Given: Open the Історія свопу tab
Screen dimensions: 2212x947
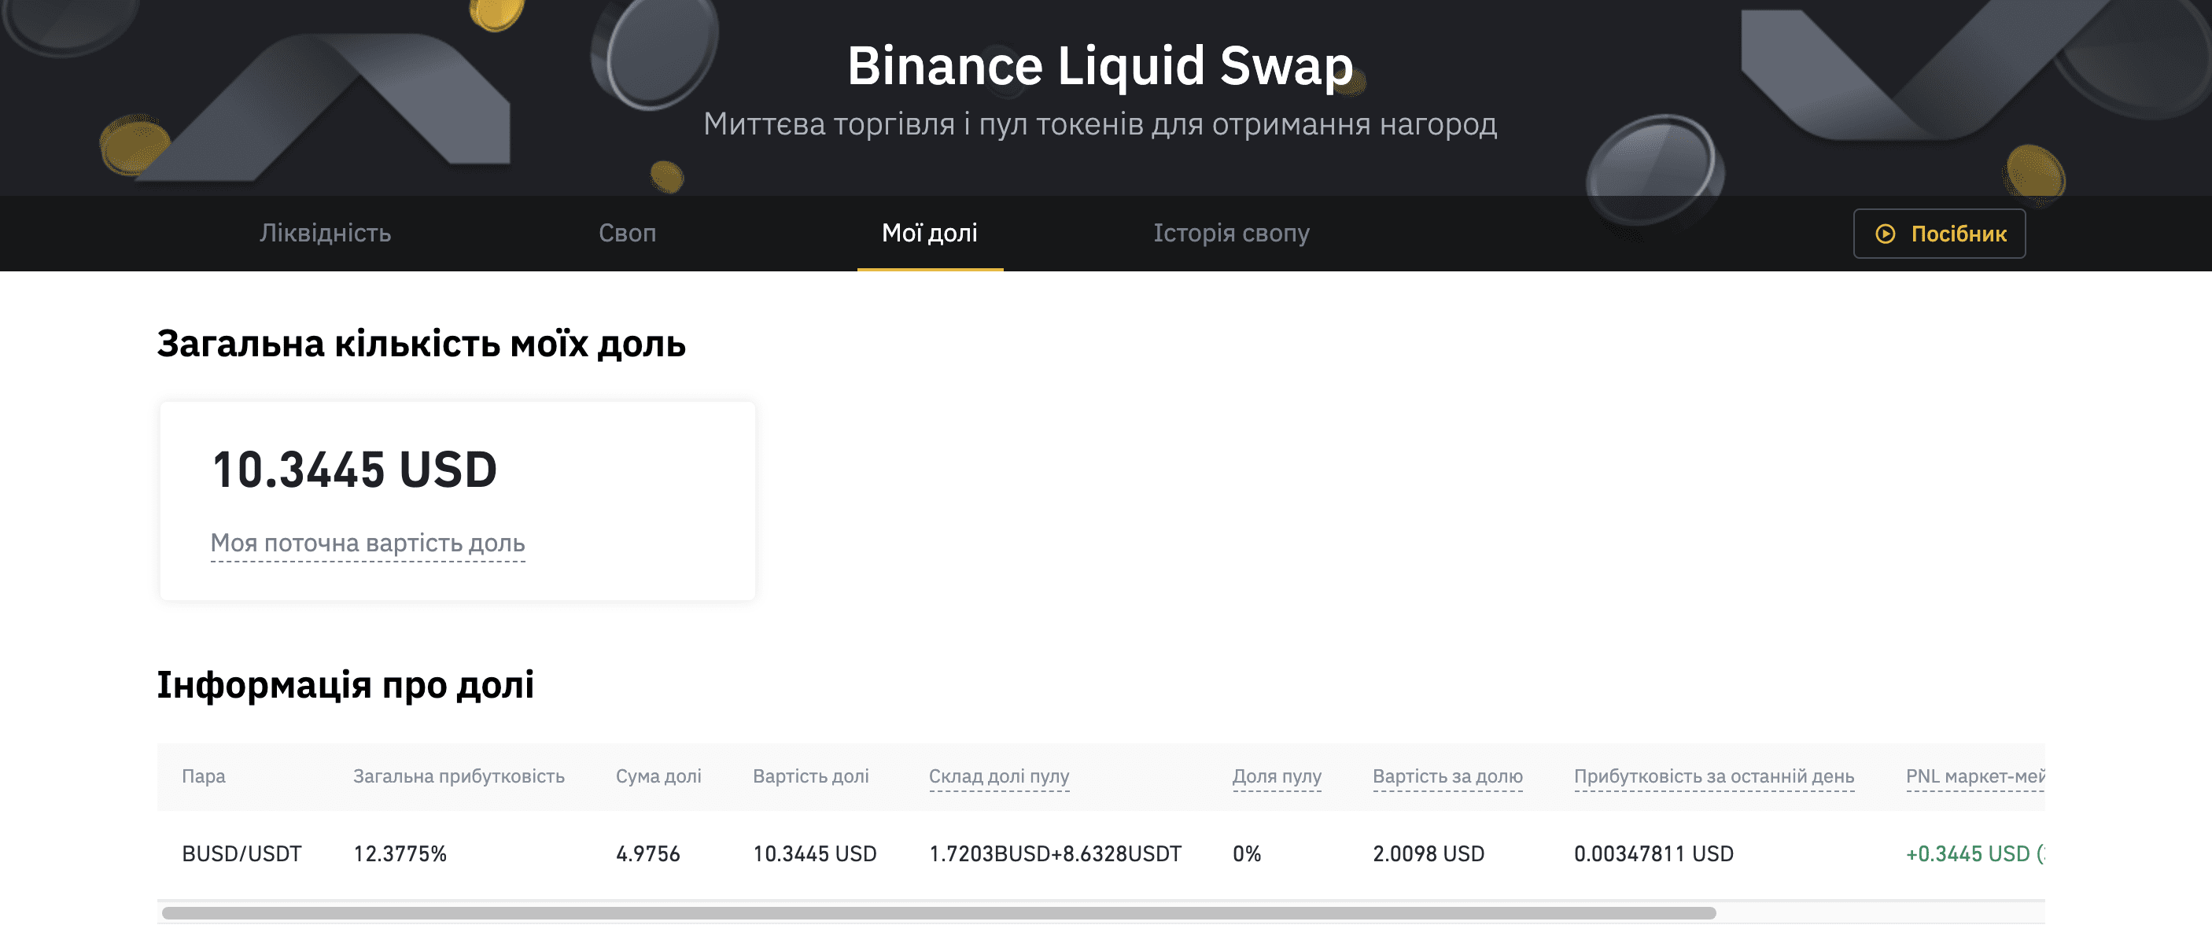Looking at the screenshot, I should click(1230, 233).
